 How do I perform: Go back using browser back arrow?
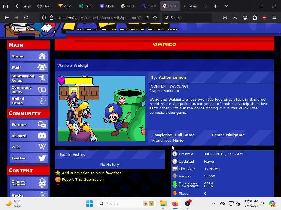7,17
